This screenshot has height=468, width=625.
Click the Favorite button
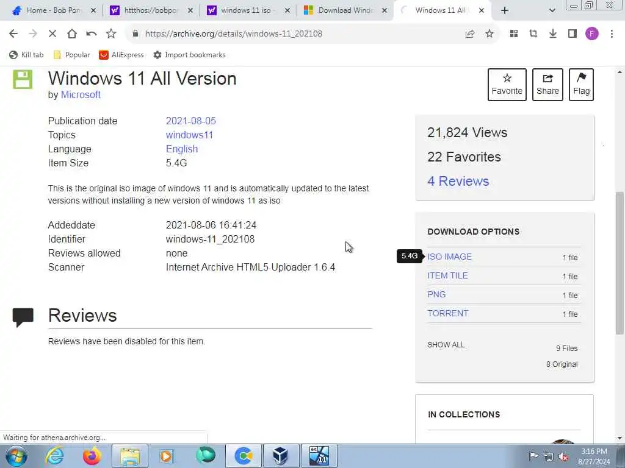pyautogui.click(x=507, y=84)
